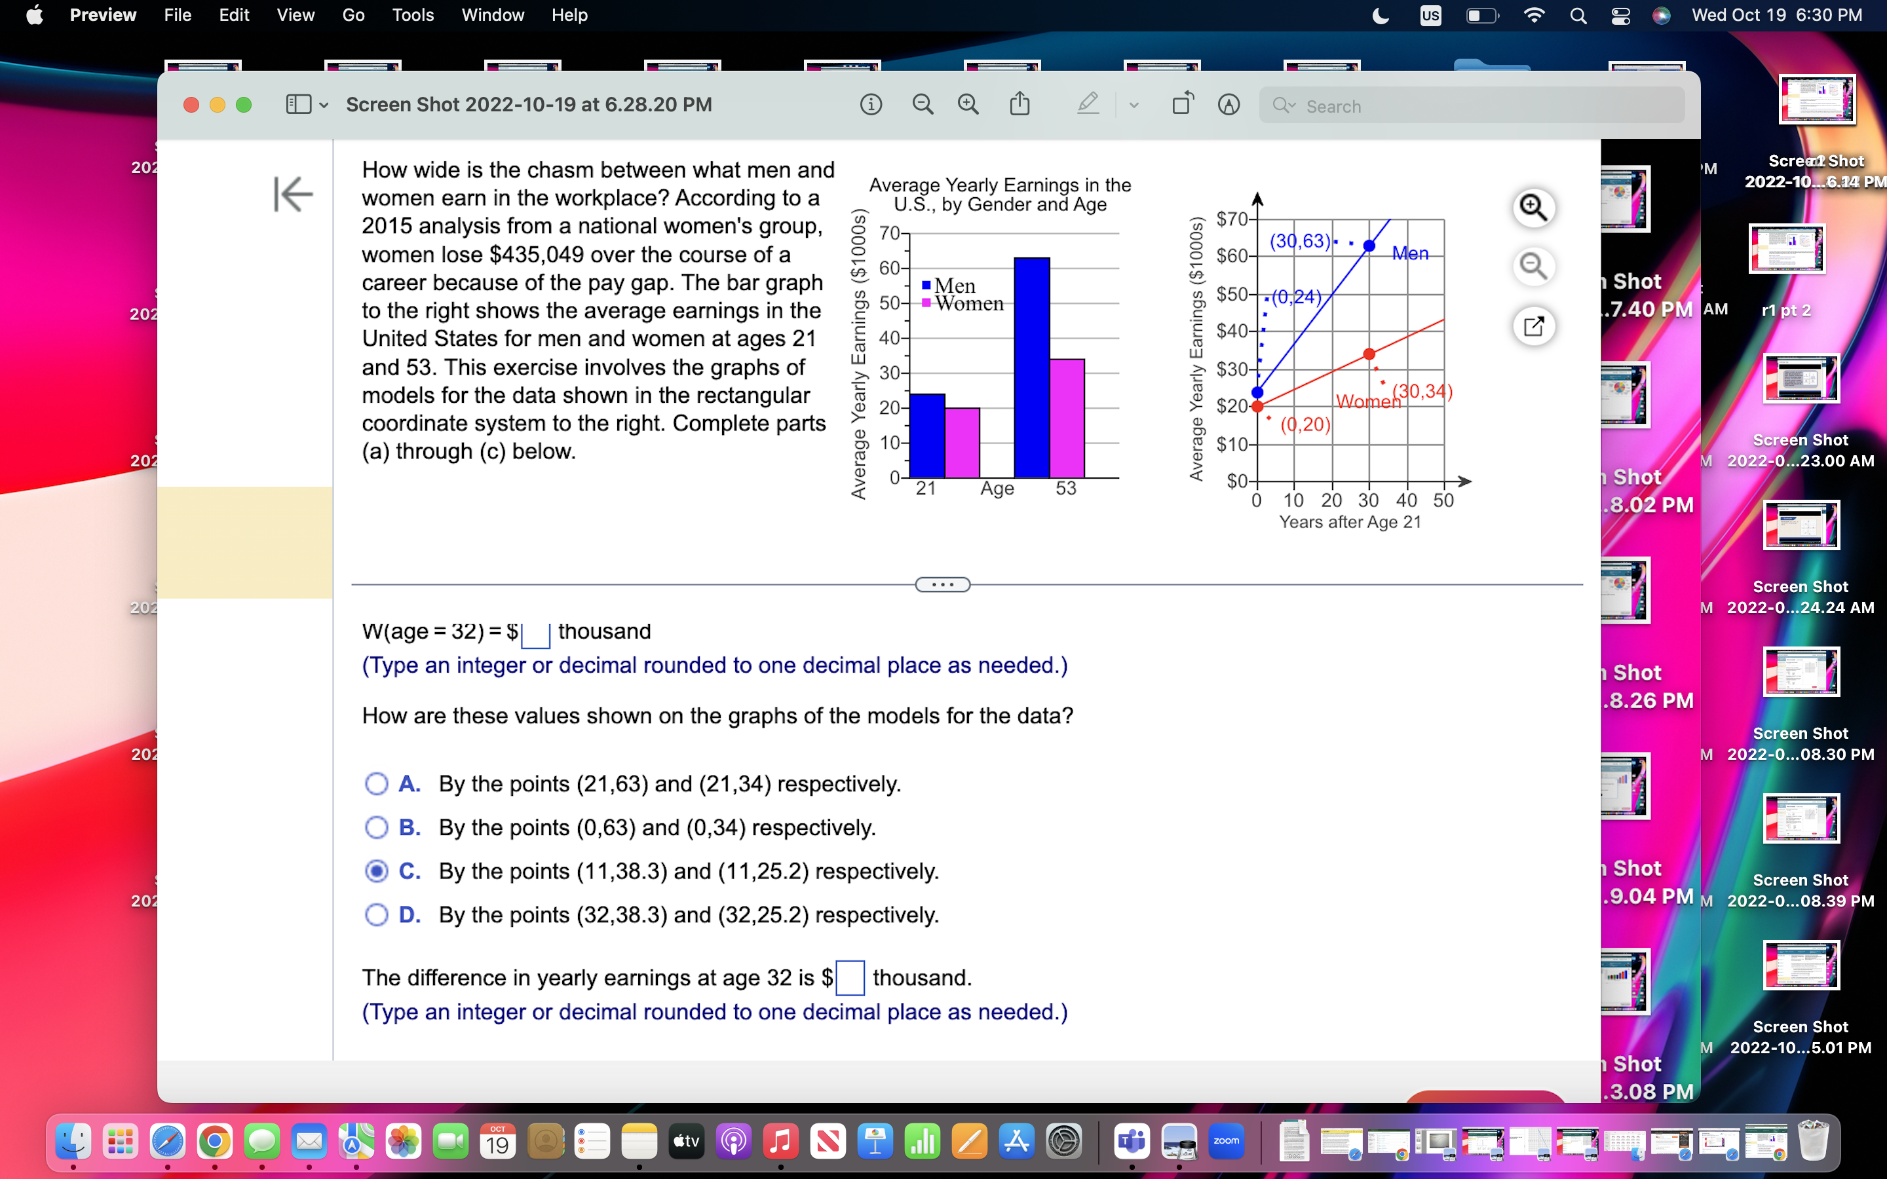
Task: Open Safari from the Dock
Action: pyautogui.click(x=168, y=1141)
